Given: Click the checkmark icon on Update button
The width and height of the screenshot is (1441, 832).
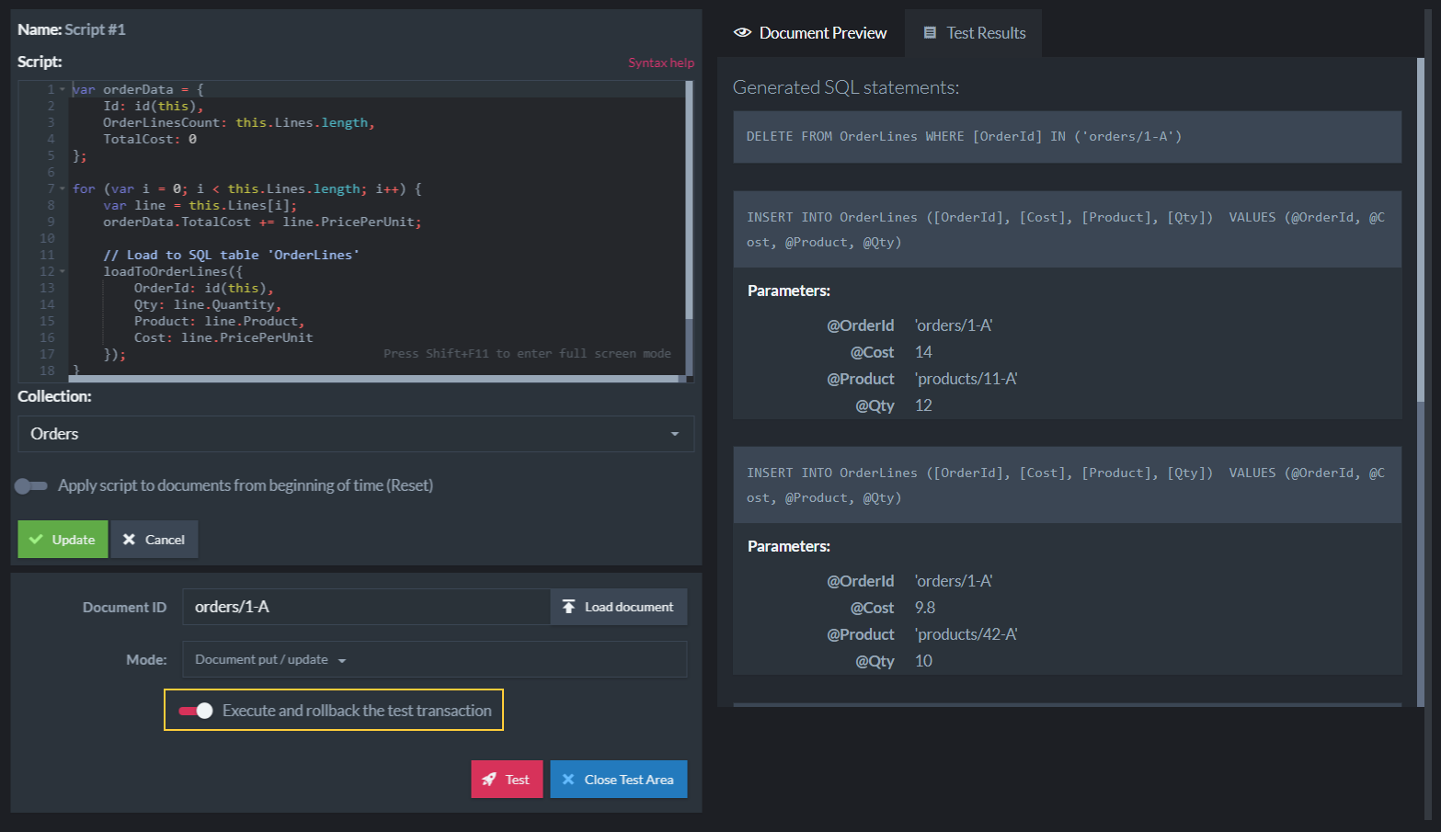Looking at the screenshot, I should pyautogui.click(x=36, y=540).
